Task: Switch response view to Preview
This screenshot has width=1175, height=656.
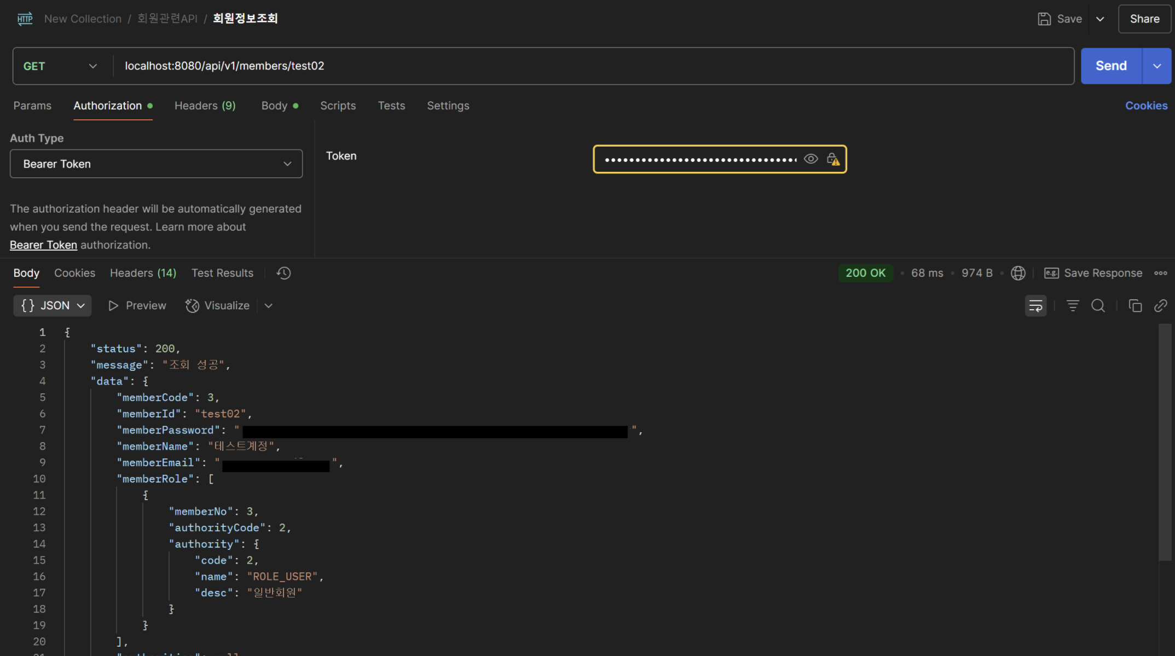Action: click(x=137, y=305)
